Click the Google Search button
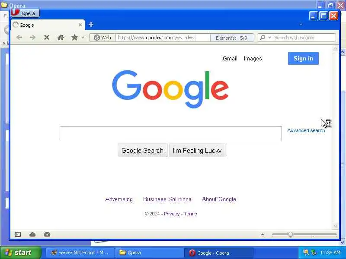This screenshot has width=346, height=259. (142, 150)
